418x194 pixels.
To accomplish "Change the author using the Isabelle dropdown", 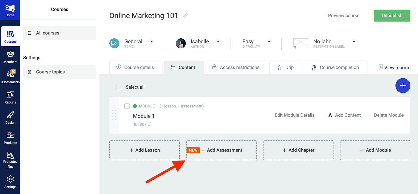I will 218,41.
